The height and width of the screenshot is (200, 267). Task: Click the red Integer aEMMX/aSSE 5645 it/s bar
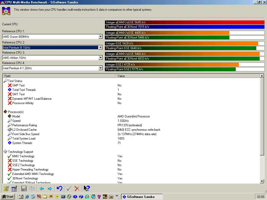[x=185, y=22]
